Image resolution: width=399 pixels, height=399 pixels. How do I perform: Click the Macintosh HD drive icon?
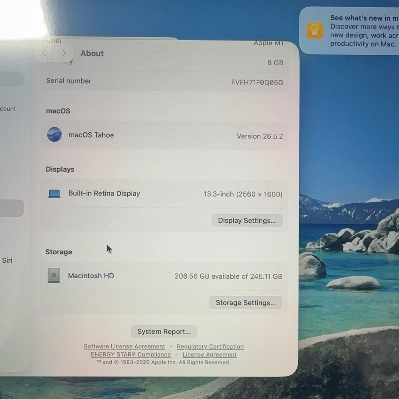coord(54,276)
